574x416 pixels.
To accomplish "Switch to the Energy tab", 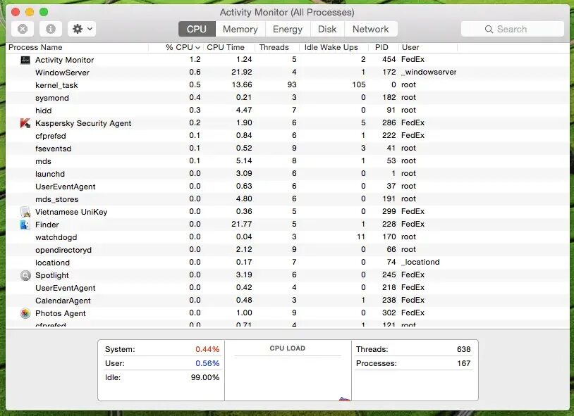I will click(x=288, y=29).
